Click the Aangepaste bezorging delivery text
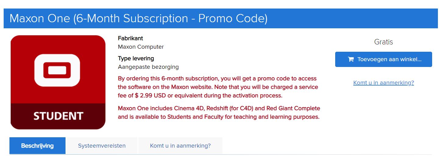Image resolution: width=444 pixels, height=161 pixels. point(148,67)
